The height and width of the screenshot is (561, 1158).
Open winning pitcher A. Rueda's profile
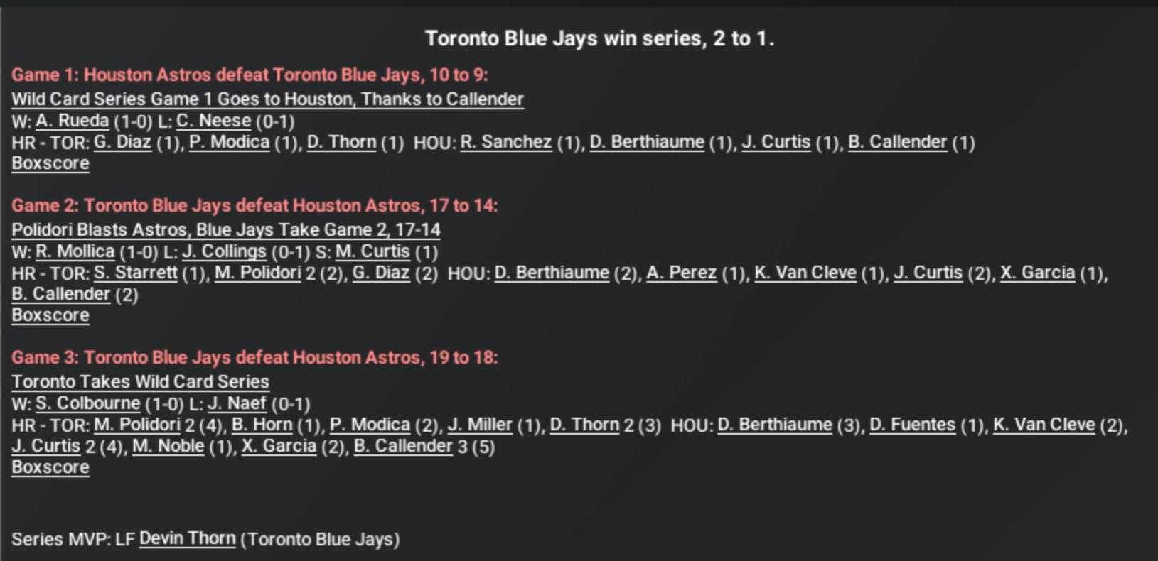pos(72,121)
